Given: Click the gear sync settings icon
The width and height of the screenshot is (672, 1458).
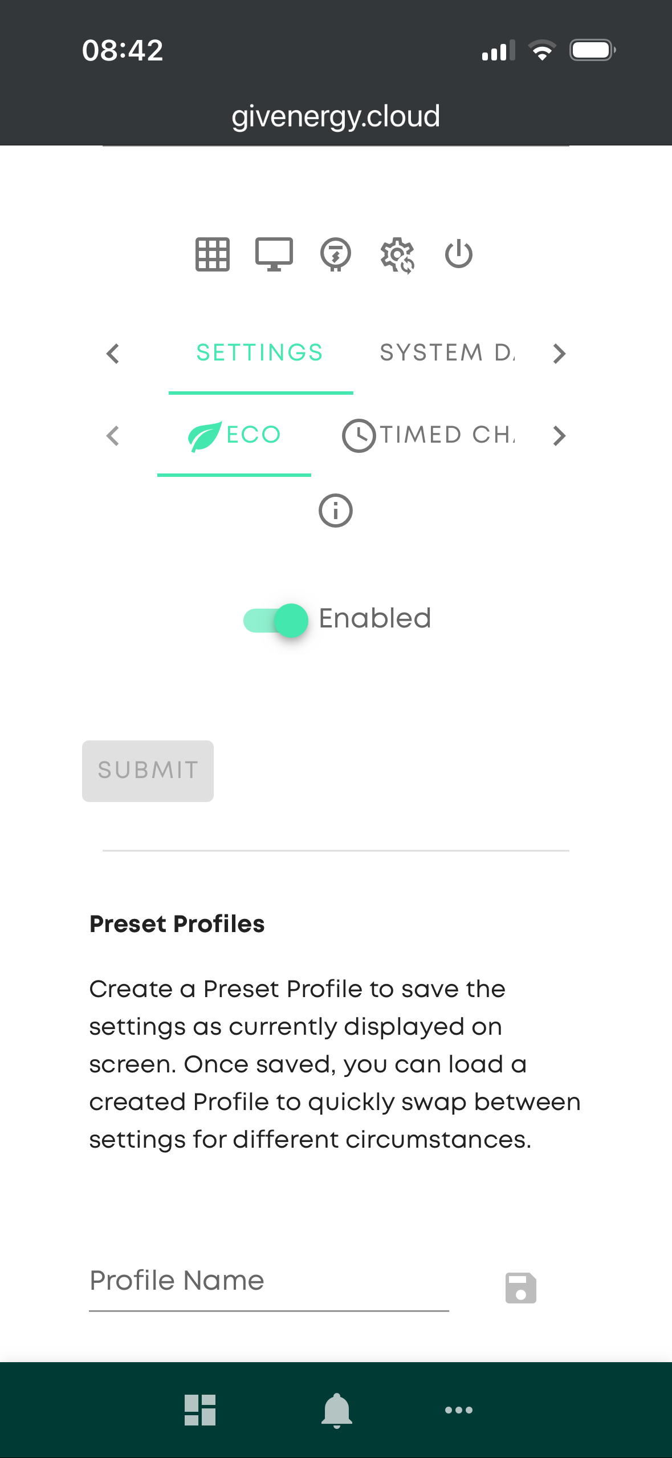Looking at the screenshot, I should (397, 255).
